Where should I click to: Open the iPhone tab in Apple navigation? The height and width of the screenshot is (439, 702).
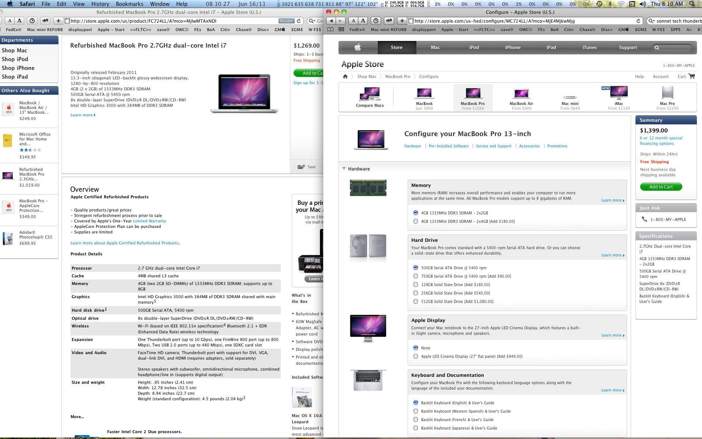coord(513,47)
